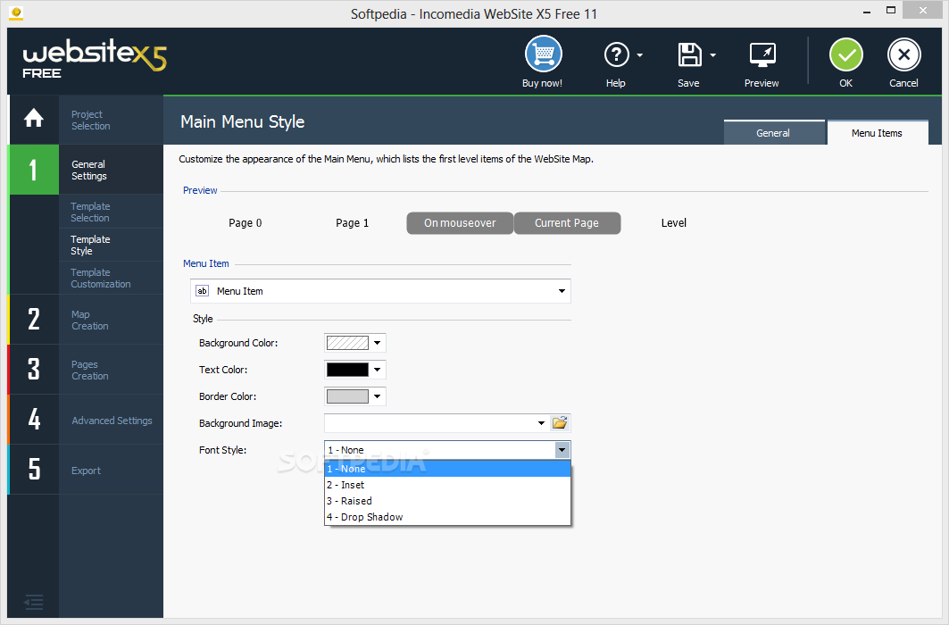Click the 'Current Page' preview button
This screenshot has height=625, width=949.
pyautogui.click(x=567, y=223)
